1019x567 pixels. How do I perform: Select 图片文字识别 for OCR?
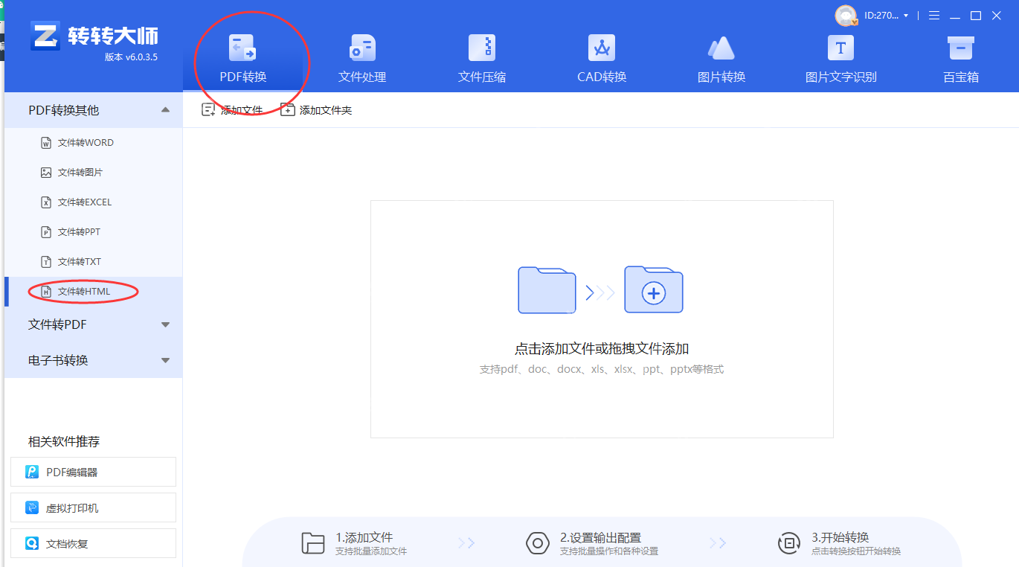(x=840, y=56)
